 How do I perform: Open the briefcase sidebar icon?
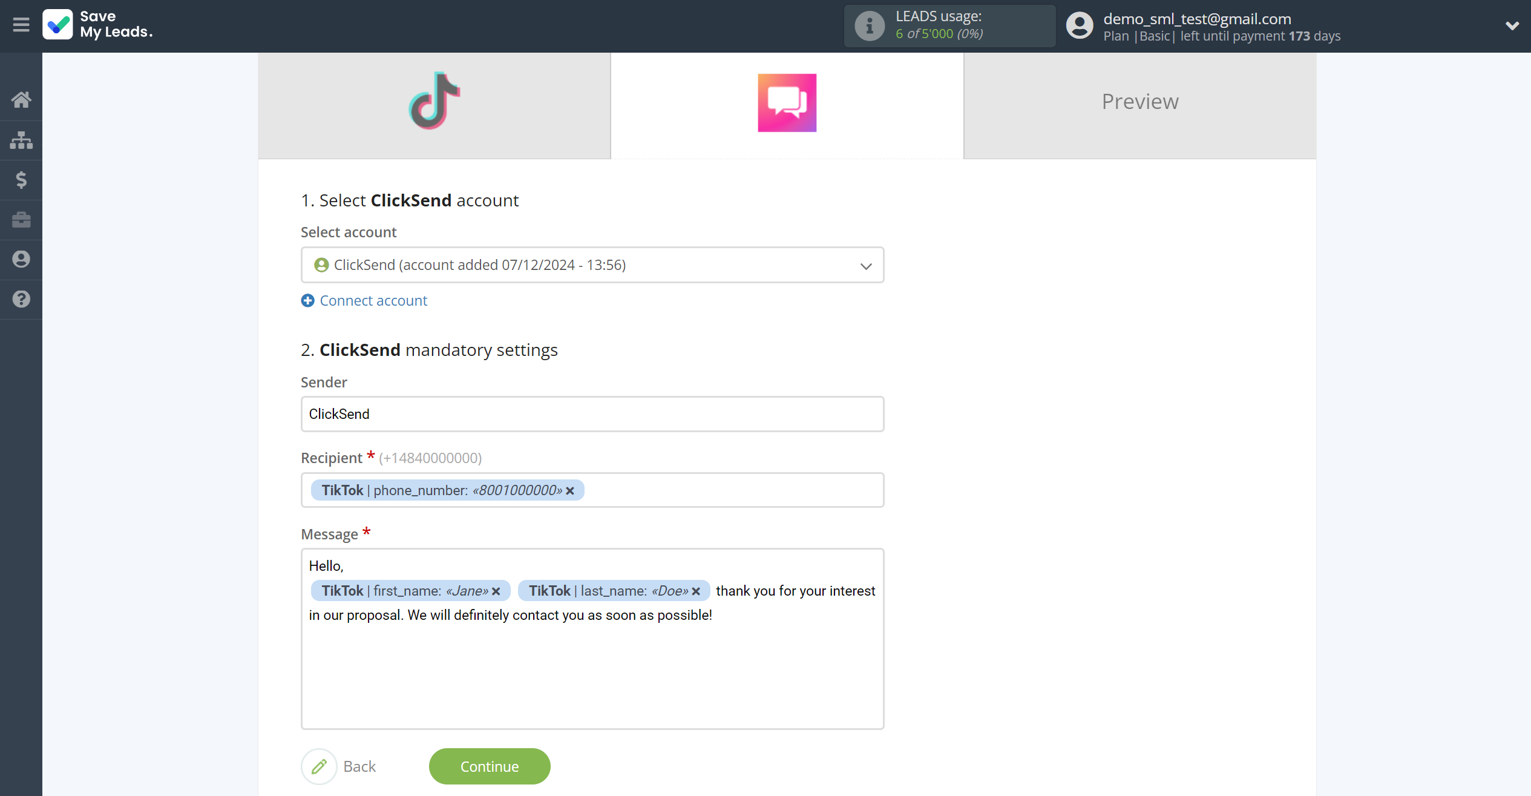tap(21, 219)
